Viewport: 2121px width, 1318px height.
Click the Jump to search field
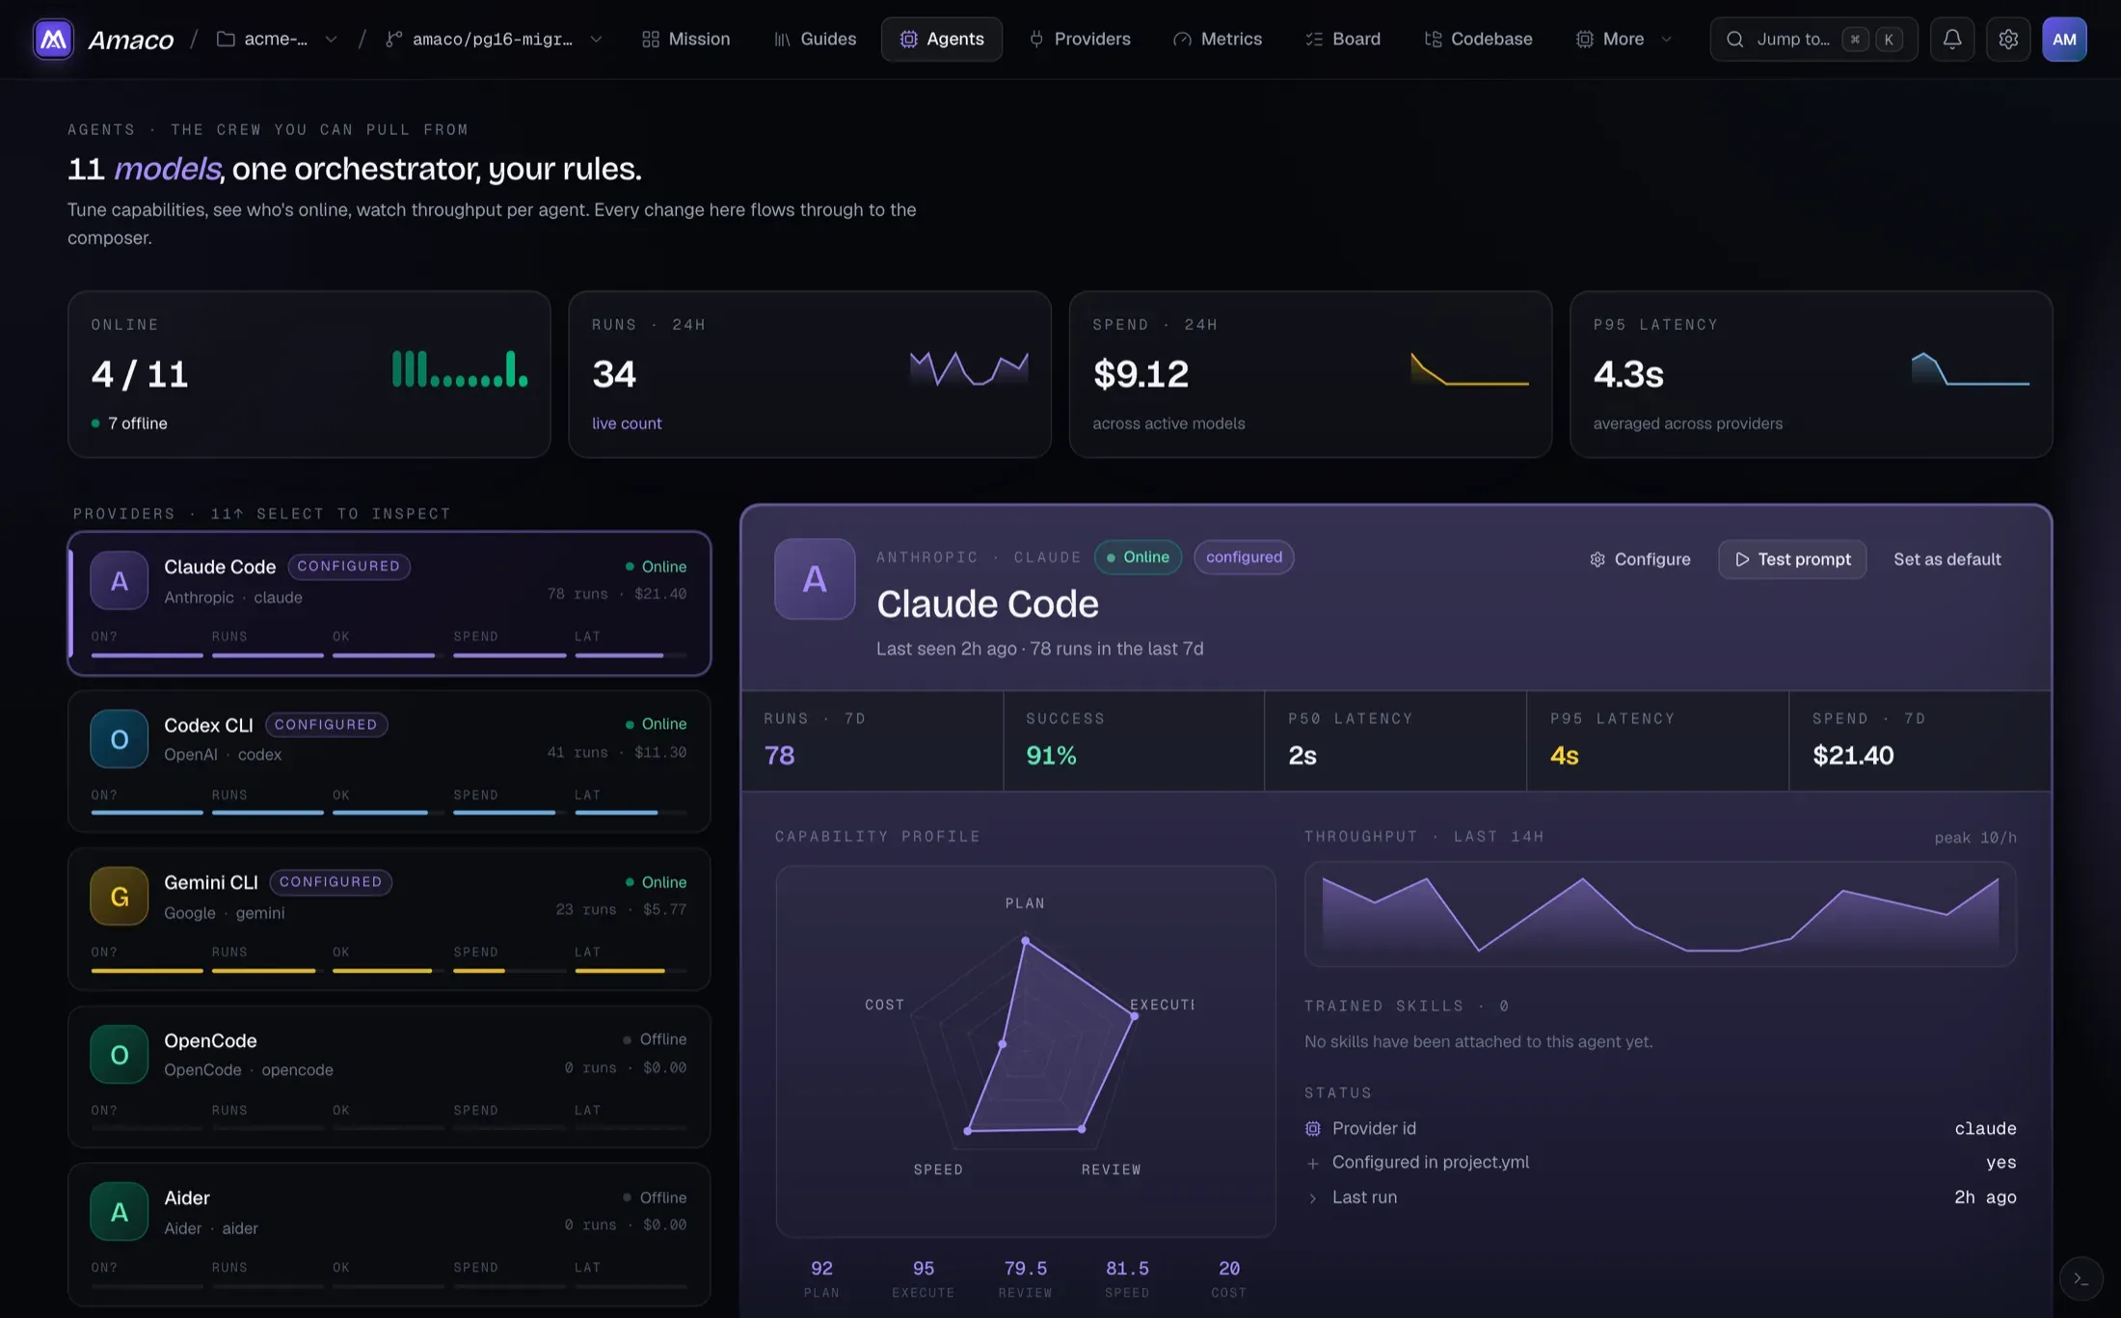(x=1813, y=40)
